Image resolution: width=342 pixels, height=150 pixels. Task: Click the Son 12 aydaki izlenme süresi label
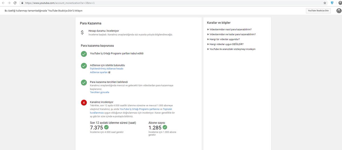click(113, 123)
